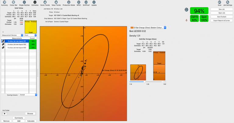This screenshot has height=123, width=234.
Task: Open the NPDC tool
Action: click(79, 3)
